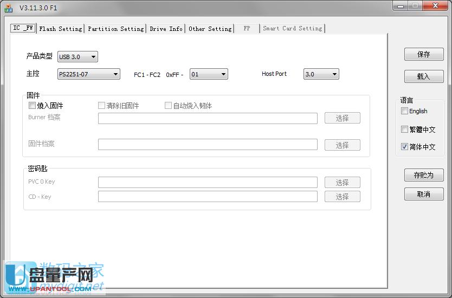Viewport: 452px width, 298px height.
Task: Open the Partition Setting tab
Action: pyautogui.click(x=115, y=29)
